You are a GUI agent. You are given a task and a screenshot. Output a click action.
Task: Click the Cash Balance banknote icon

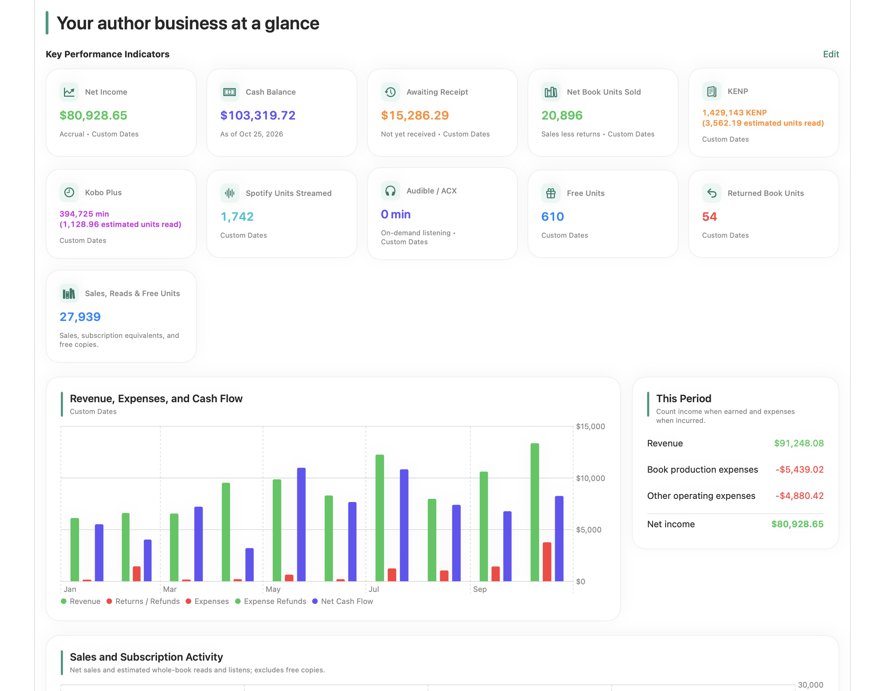[230, 92]
